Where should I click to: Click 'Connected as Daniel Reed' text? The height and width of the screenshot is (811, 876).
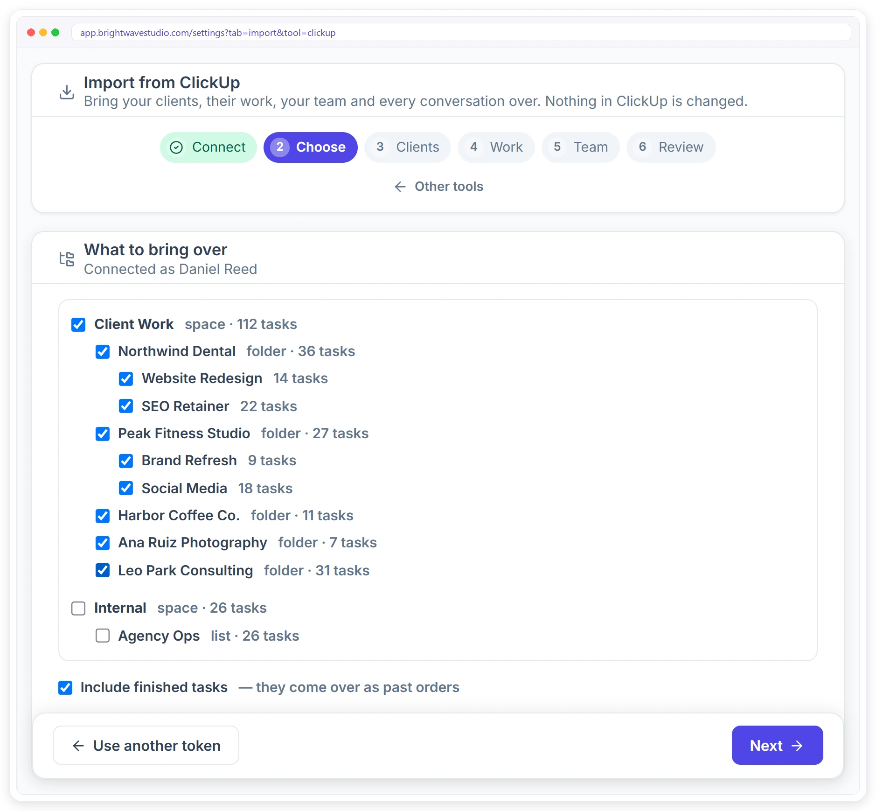point(170,269)
